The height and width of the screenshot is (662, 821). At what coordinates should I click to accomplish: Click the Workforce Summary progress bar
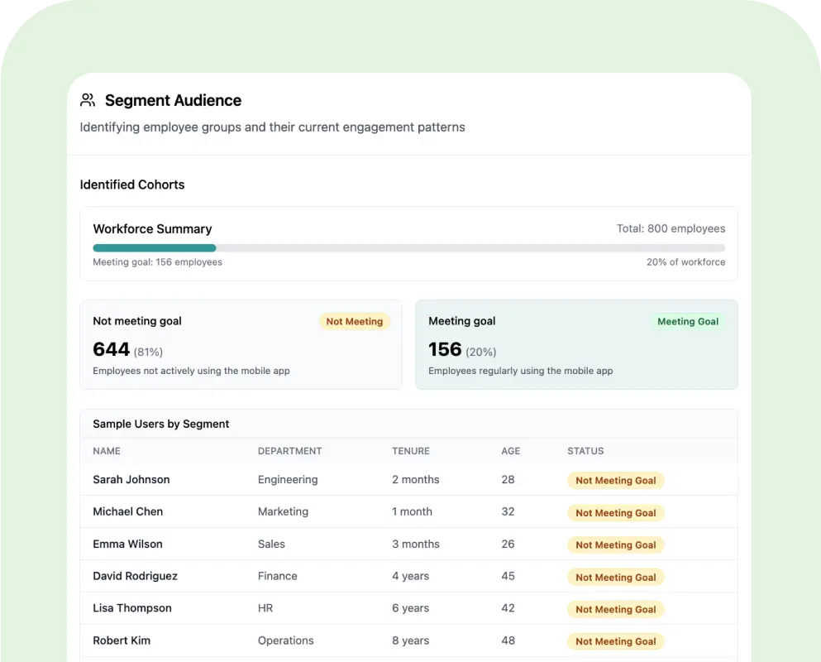click(409, 248)
